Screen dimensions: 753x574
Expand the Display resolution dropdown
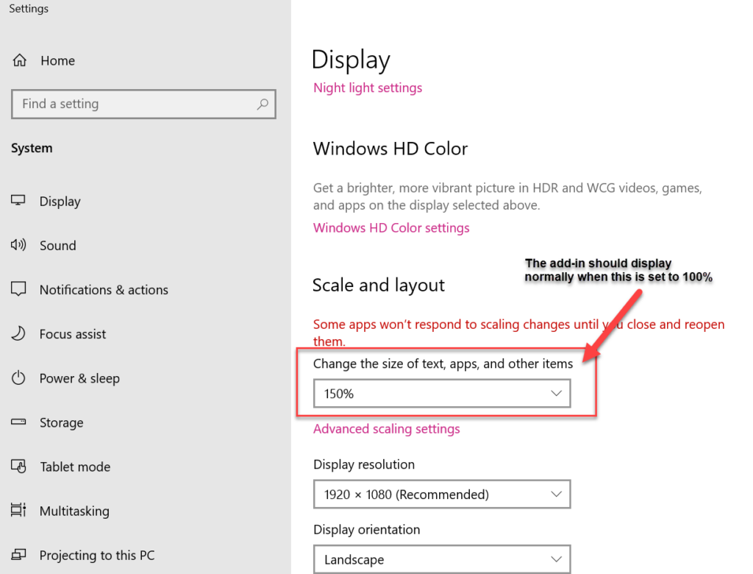[441, 495]
